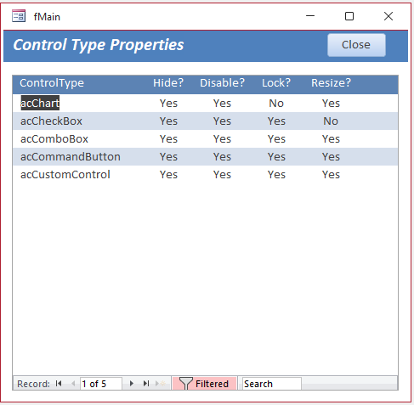Click acCommandButton's Lock? value Yes
The width and height of the screenshot is (414, 405).
click(276, 157)
